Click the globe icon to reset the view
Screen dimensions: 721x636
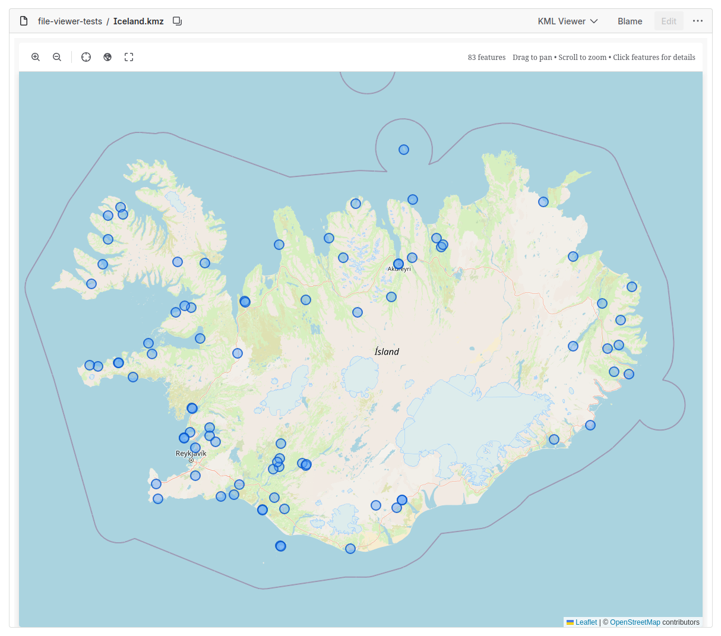[x=107, y=56]
